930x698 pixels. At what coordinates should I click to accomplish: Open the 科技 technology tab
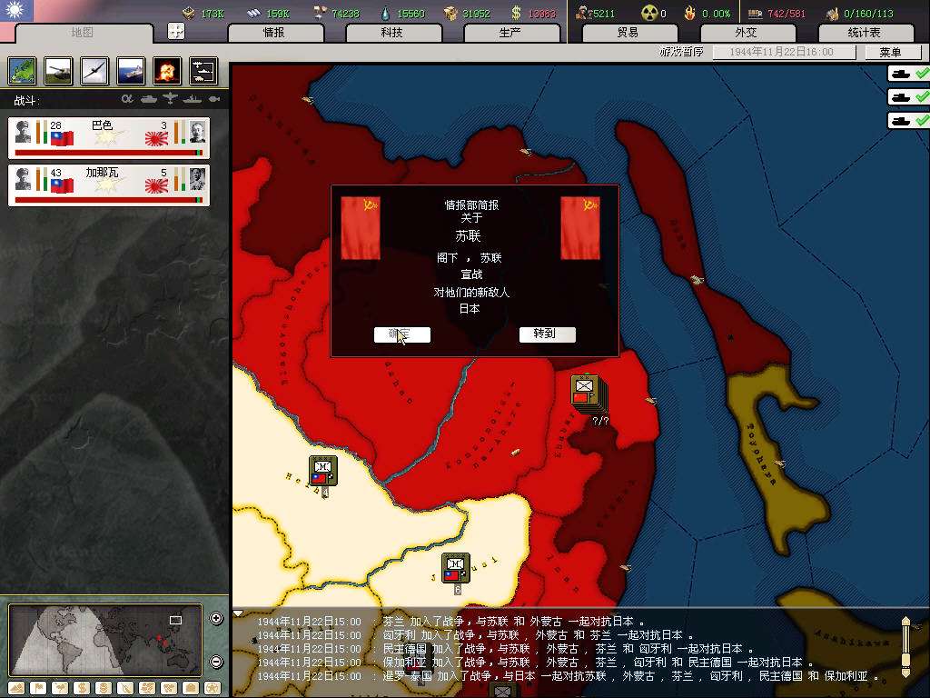(392, 33)
